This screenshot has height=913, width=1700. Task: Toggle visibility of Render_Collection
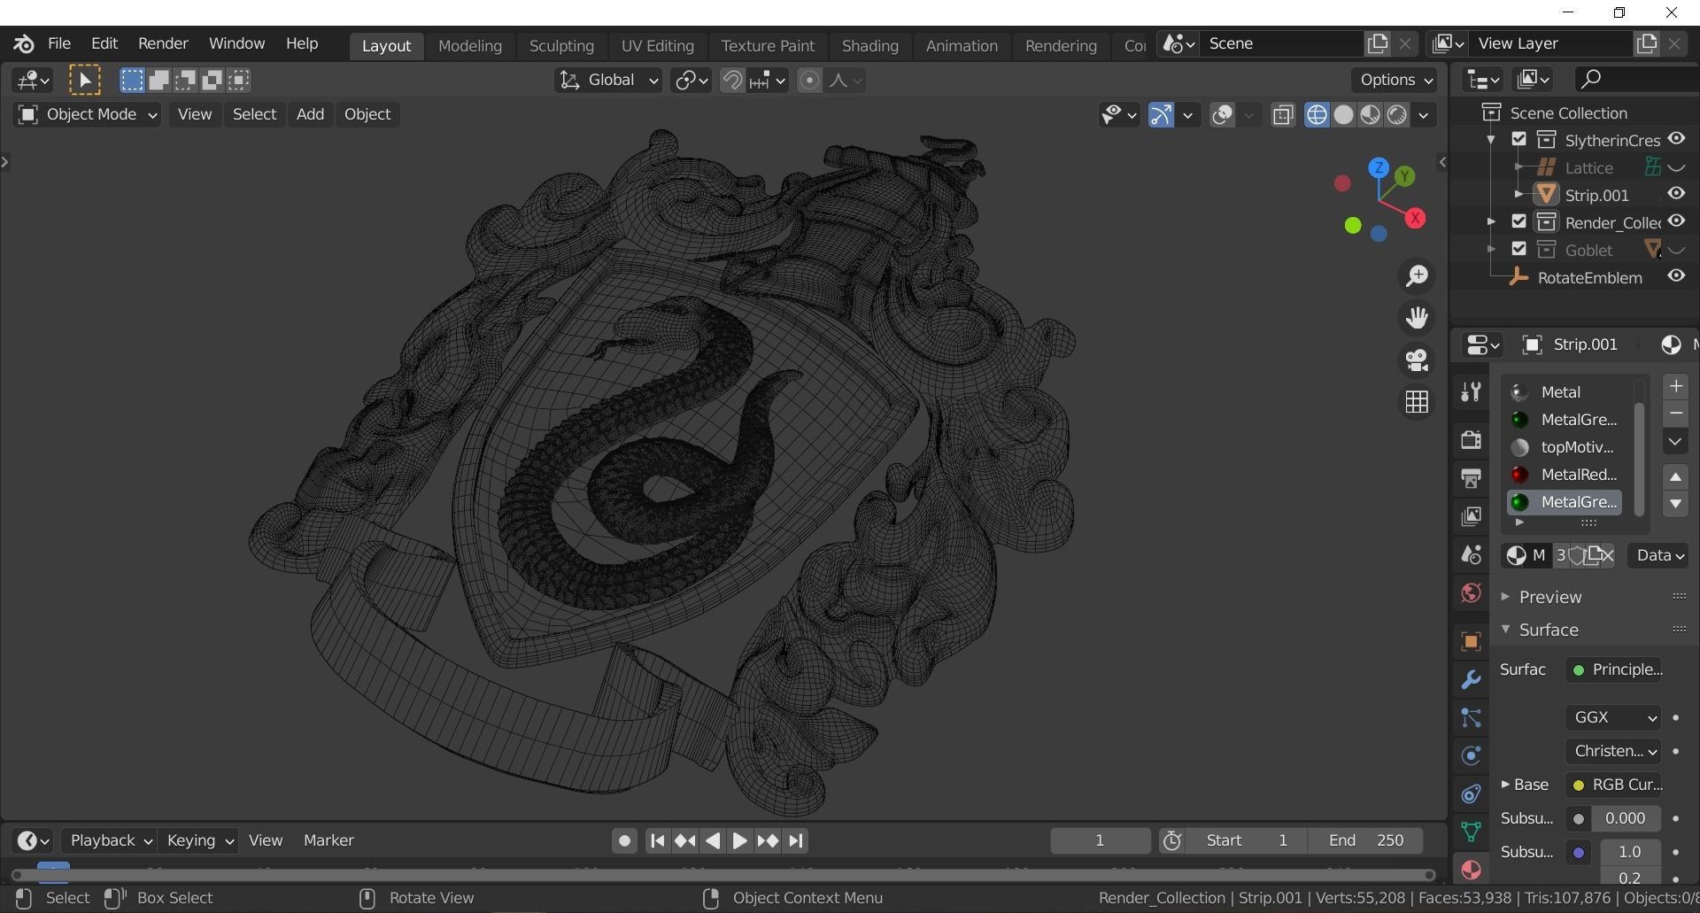click(x=1676, y=221)
